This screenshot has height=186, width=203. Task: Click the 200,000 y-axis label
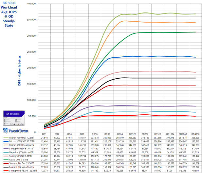(x=31, y=68)
